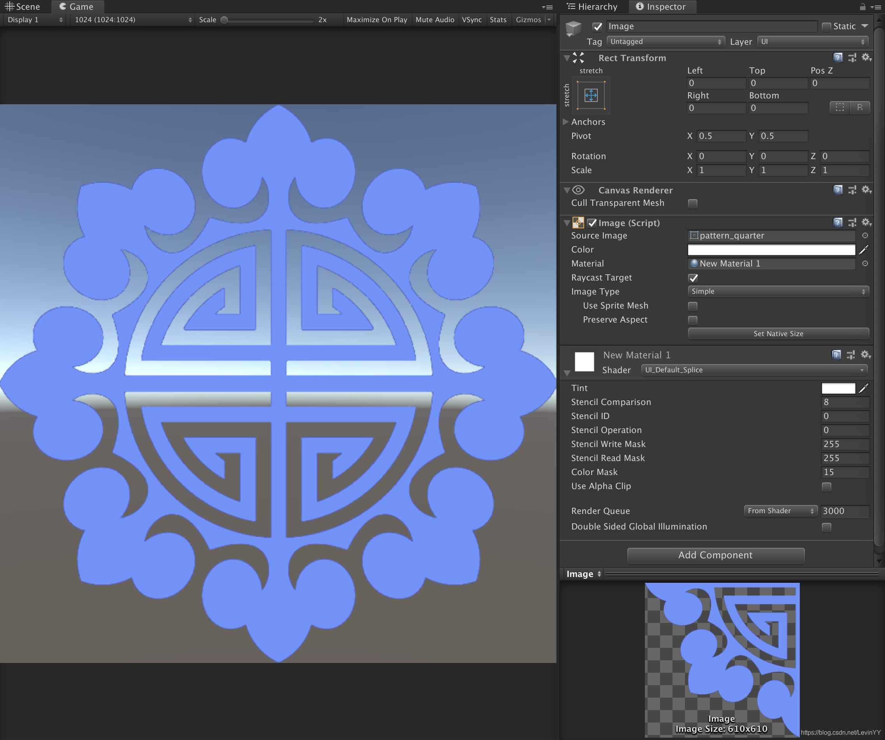Viewport: 885px width, 740px height.
Task: Pick color with Color field eyedropper
Action: [864, 249]
